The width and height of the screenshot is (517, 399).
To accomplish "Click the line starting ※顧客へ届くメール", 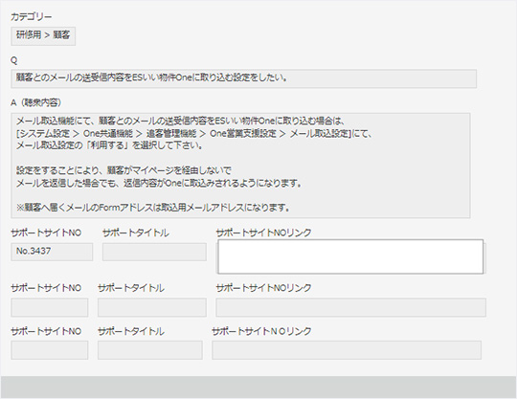I will tap(153, 208).
